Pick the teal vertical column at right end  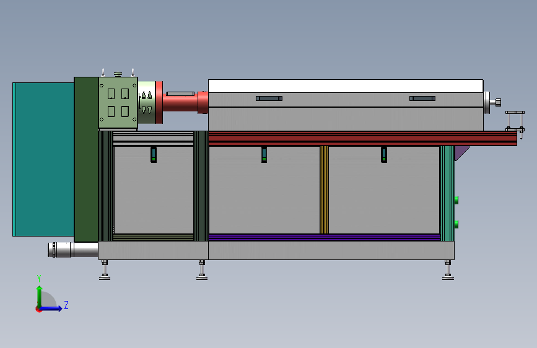(447, 194)
